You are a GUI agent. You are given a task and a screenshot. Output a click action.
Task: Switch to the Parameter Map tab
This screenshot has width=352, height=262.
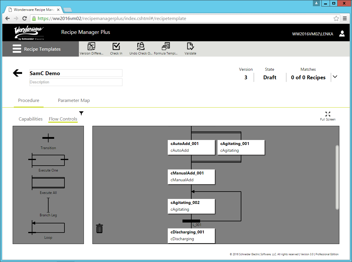(74, 100)
